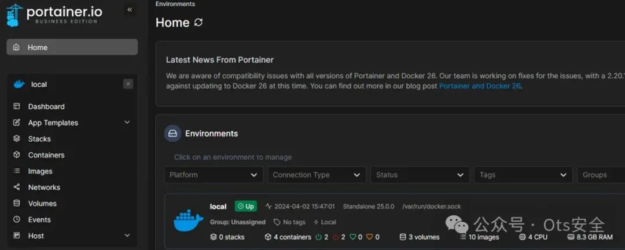
Task: Click the /var/run/docker.sock path text
Action: coord(431,206)
